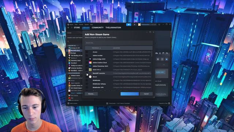Check the Bitdefender Safepay checkbox

[87, 84]
